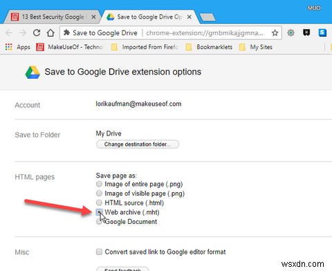Bookmark this page with the star icon
The image size is (332, 271).
tap(275, 33)
